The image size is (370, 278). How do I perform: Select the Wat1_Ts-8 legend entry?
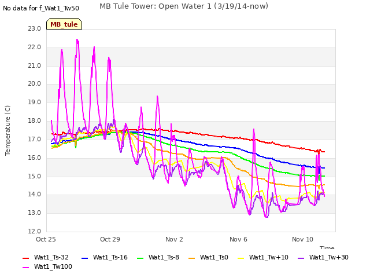158,257
